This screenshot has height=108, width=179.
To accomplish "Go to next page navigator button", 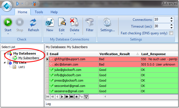I will coord(67,97).
